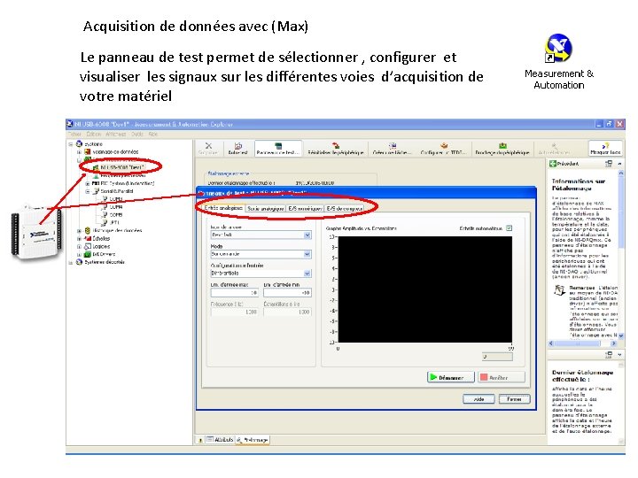This screenshot has height=478, width=638.
Task: Click the Arrêter button
Action: [502, 377]
